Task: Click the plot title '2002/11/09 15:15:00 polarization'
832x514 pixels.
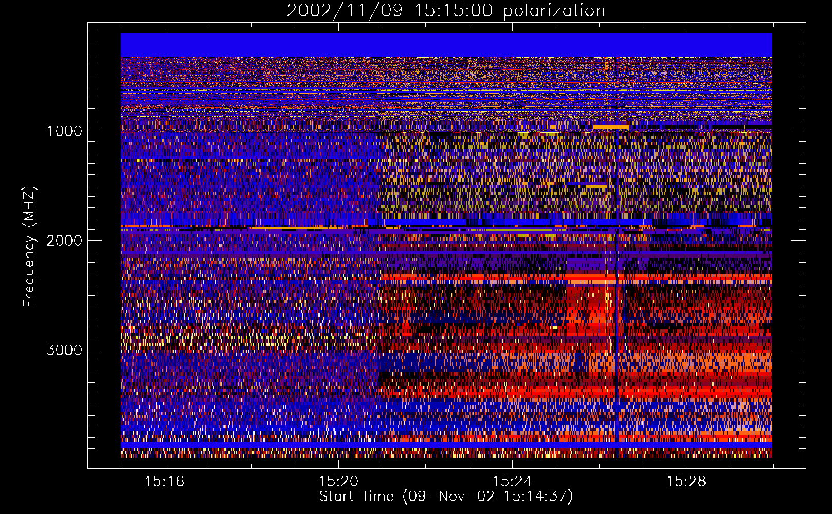Action: coord(446,10)
